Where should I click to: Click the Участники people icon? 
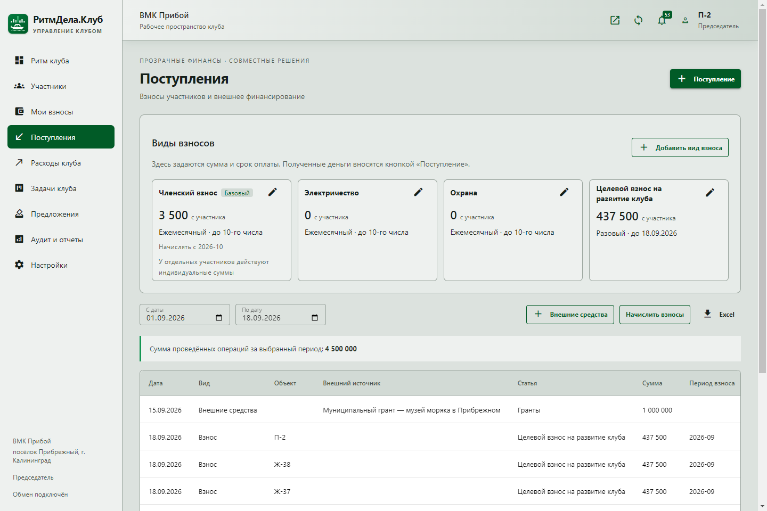[19, 86]
